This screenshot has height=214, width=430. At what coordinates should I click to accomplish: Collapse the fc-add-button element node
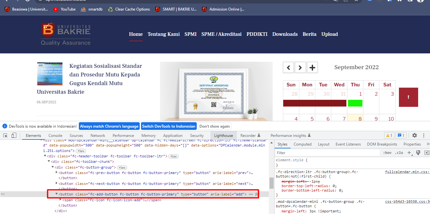(x=57, y=194)
